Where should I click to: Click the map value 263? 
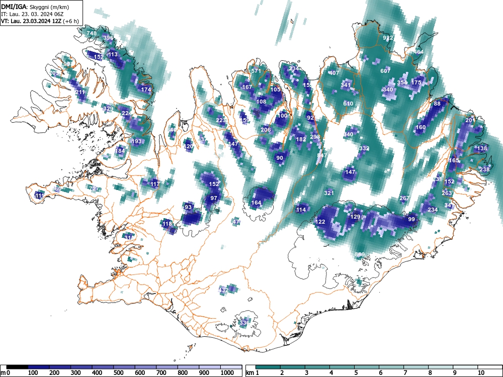447,193
